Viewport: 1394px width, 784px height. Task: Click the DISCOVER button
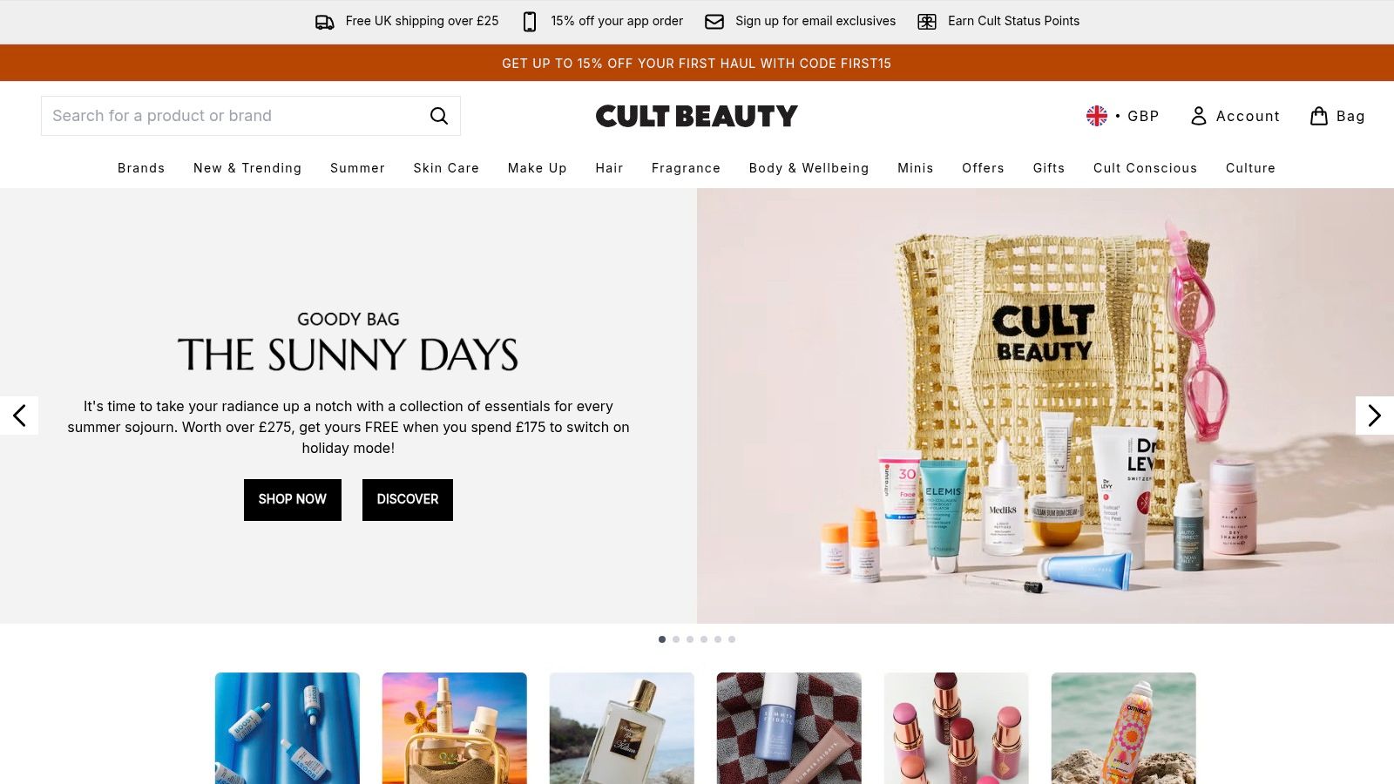point(408,500)
